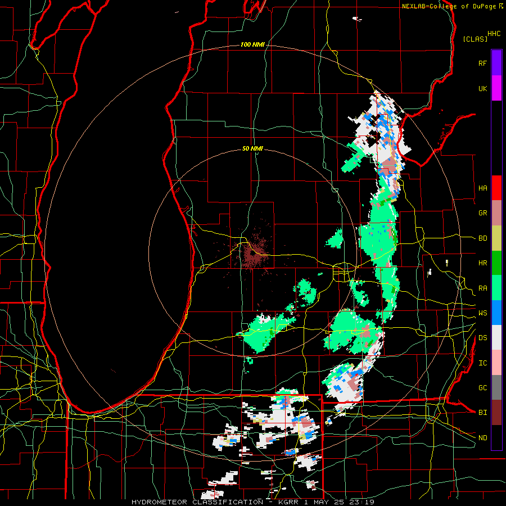Select the GR legend color block
Screen dimensions: 506x506
click(x=496, y=213)
